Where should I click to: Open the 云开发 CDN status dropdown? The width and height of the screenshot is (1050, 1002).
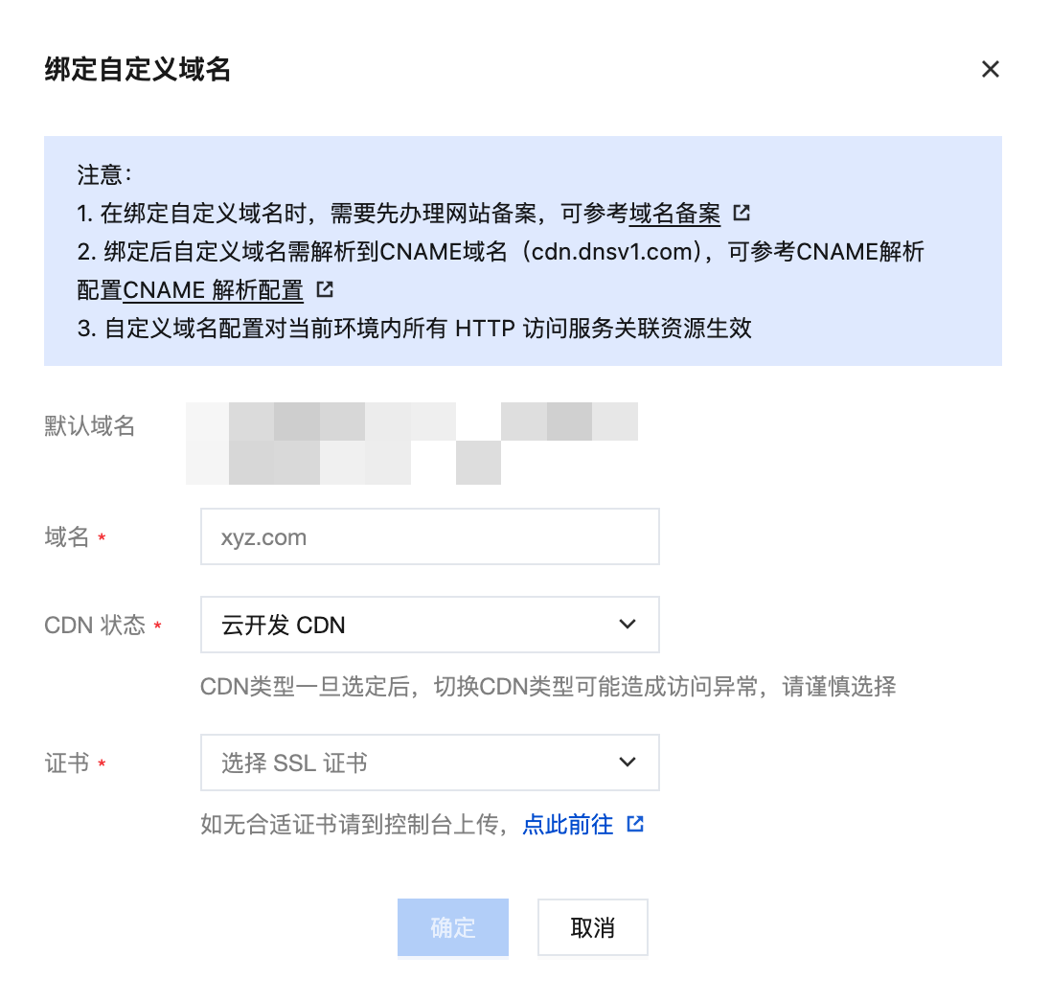412,625
